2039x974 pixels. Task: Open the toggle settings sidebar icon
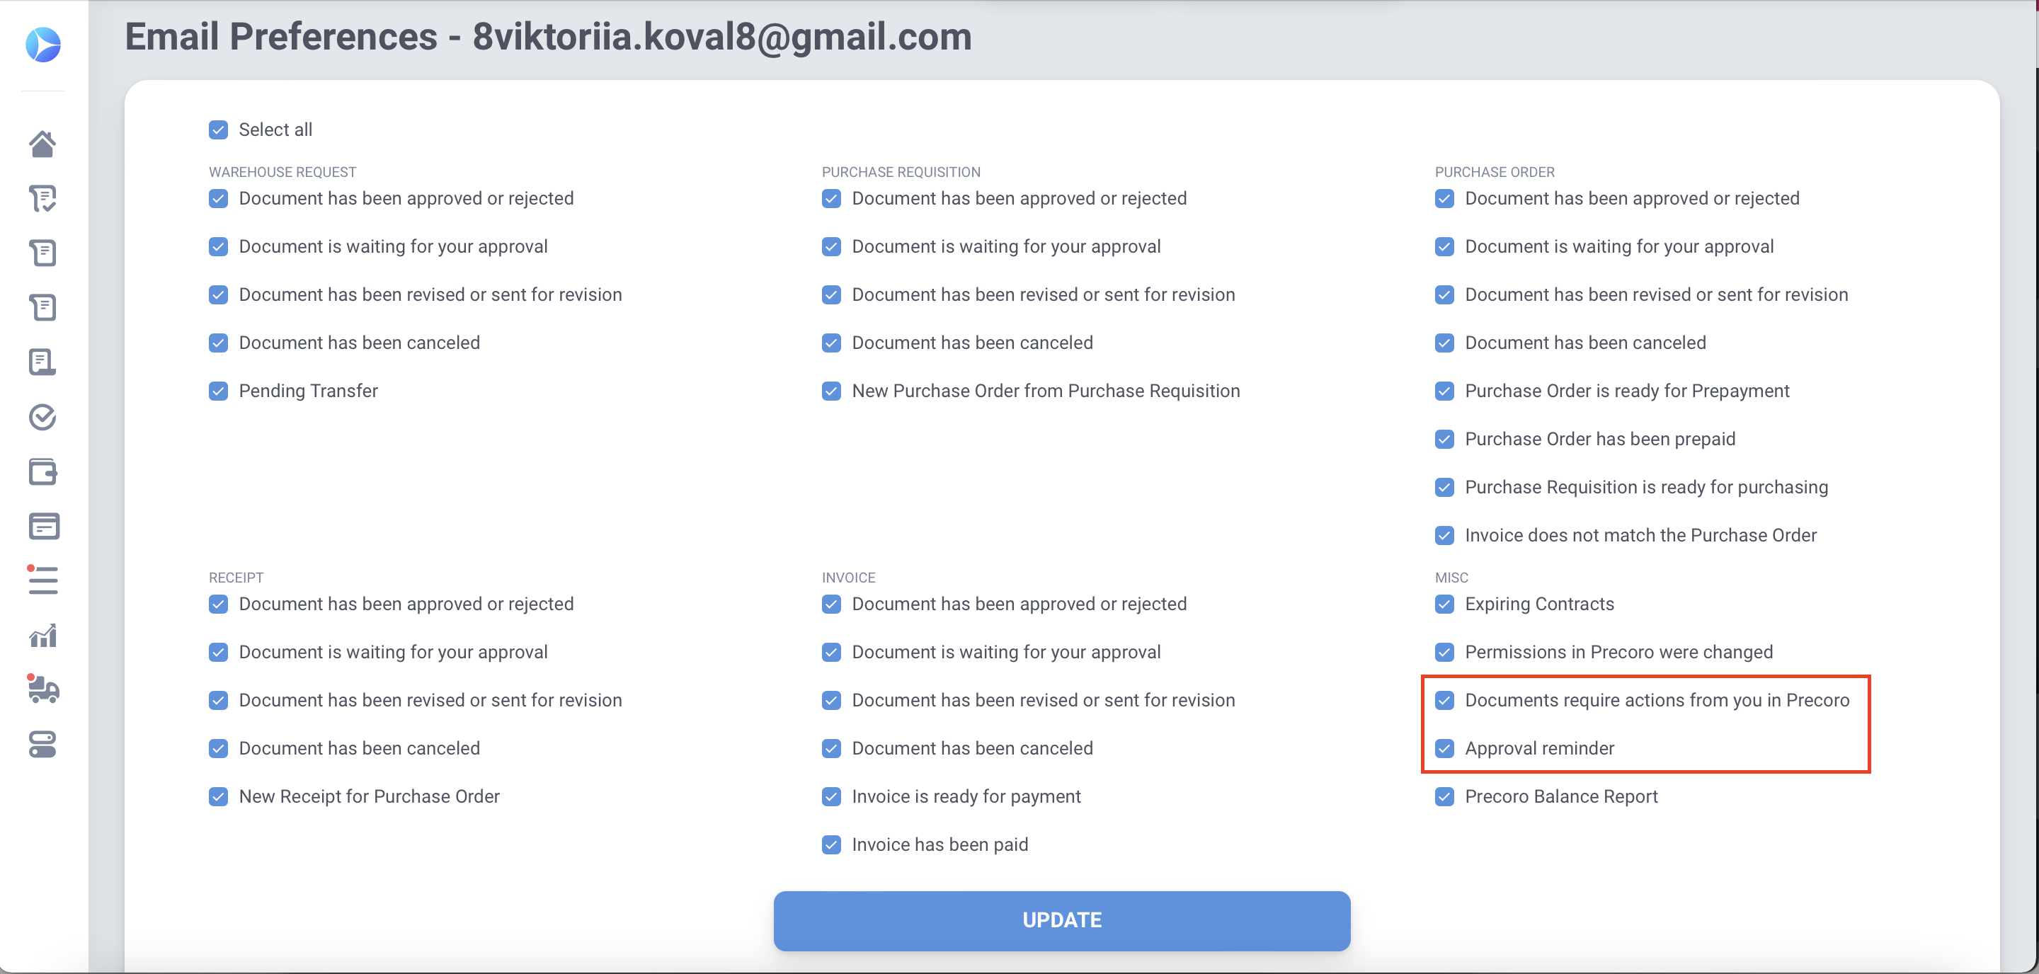click(x=42, y=745)
